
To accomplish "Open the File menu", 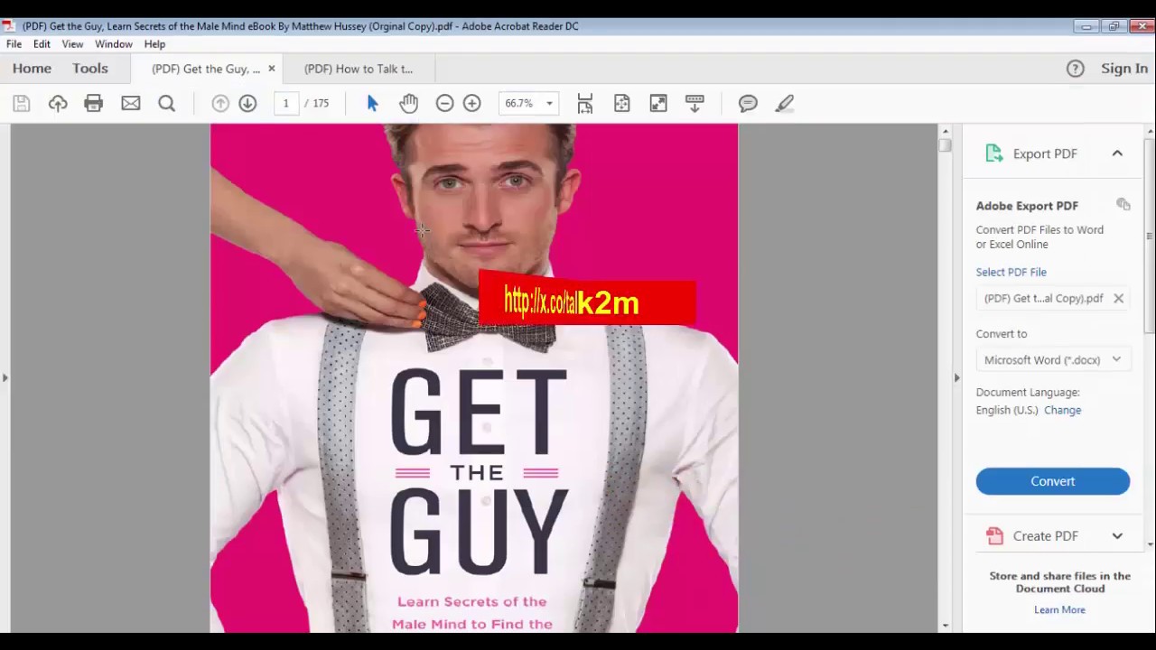I will pyautogui.click(x=14, y=44).
